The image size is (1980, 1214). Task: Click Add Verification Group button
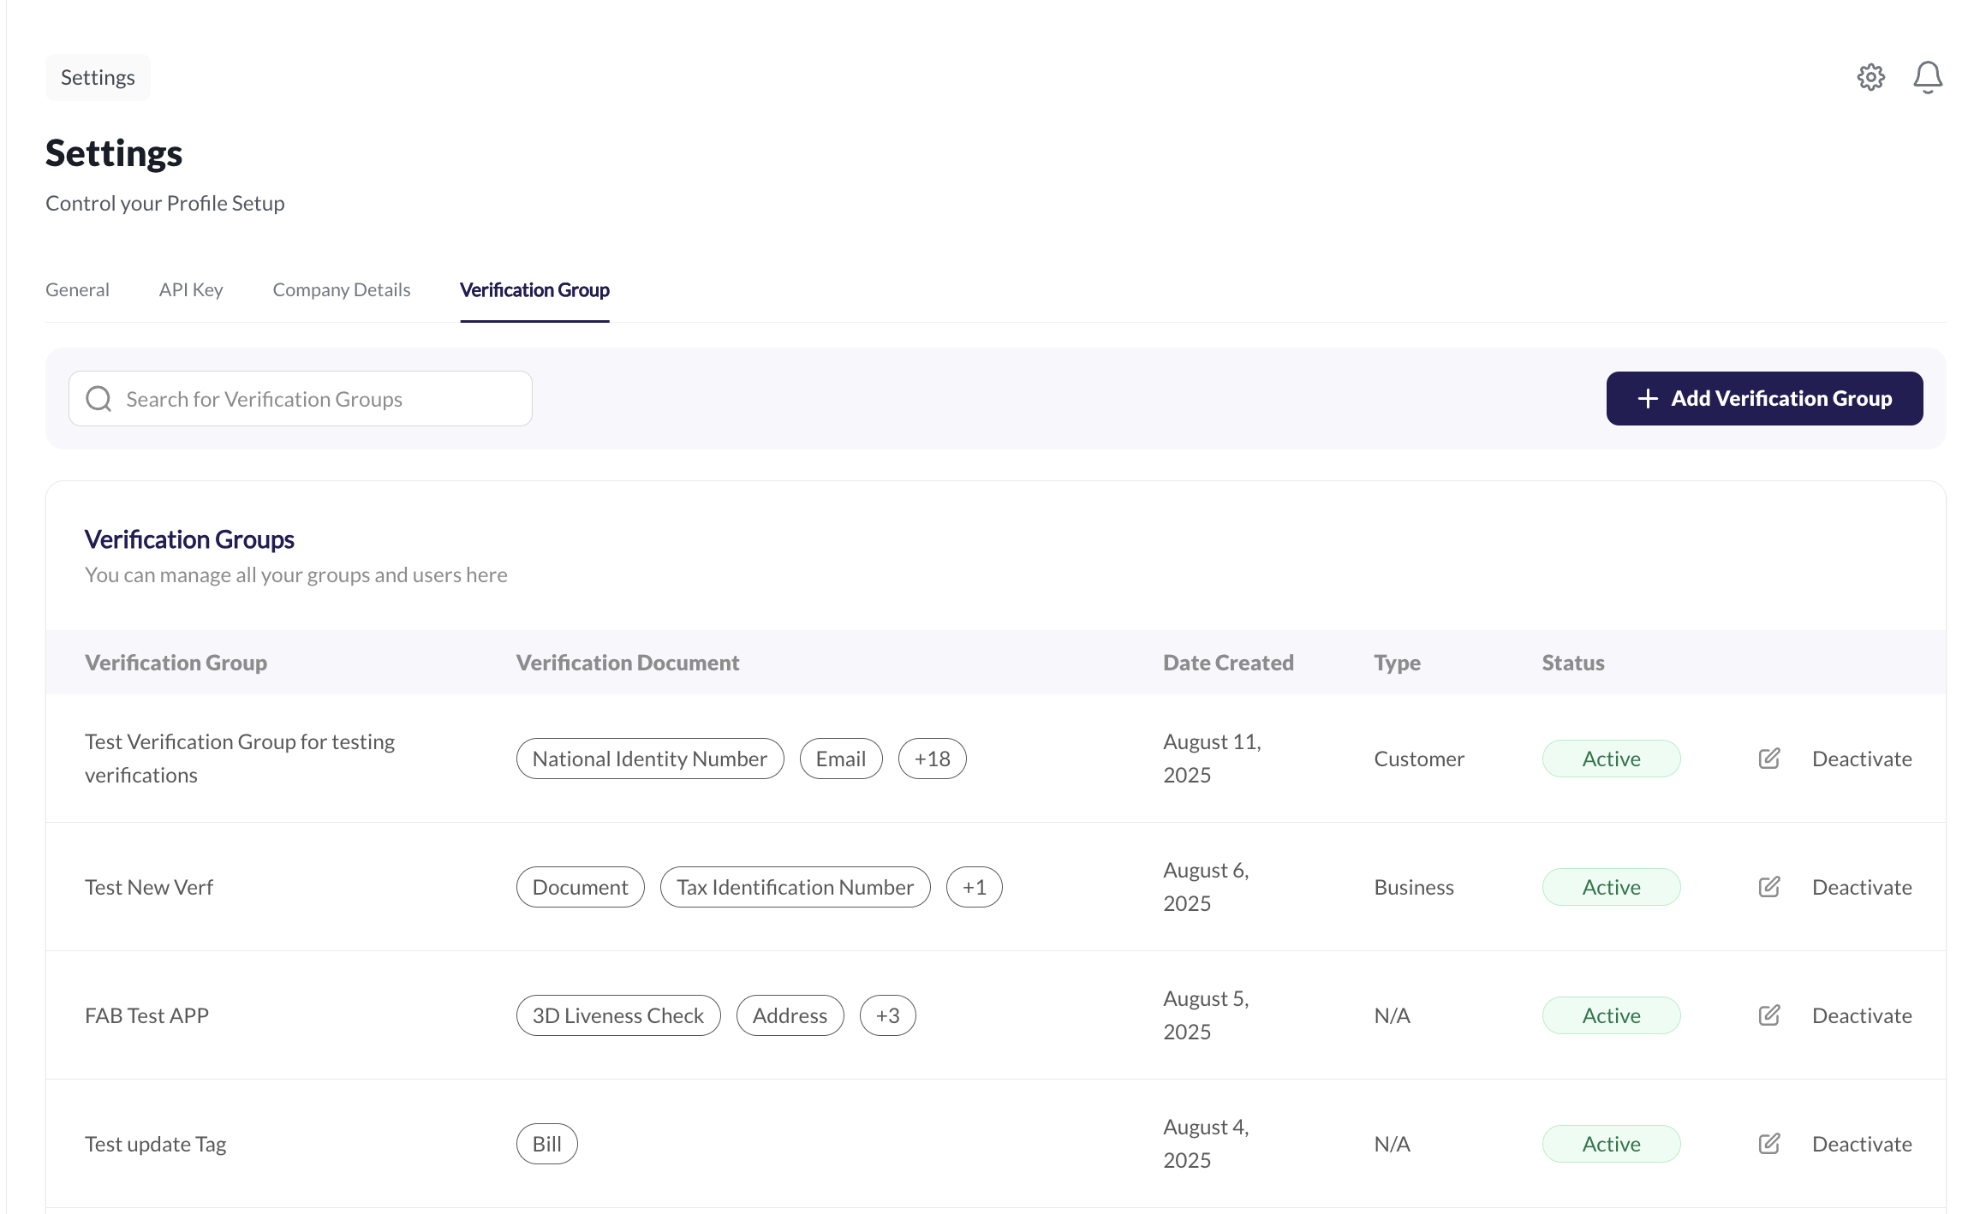tap(1765, 398)
